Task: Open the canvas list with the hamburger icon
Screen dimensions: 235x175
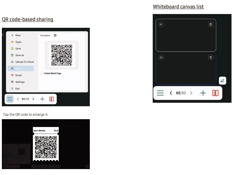Action: [x=9, y=99]
